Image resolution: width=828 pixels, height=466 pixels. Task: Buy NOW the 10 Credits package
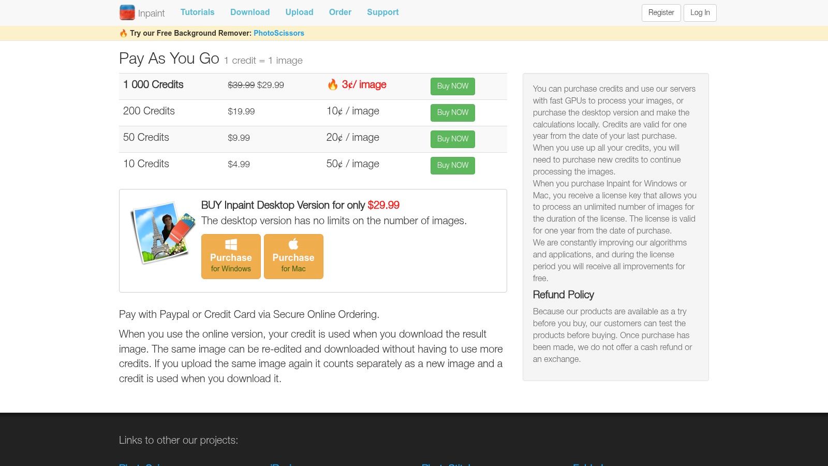click(x=452, y=166)
